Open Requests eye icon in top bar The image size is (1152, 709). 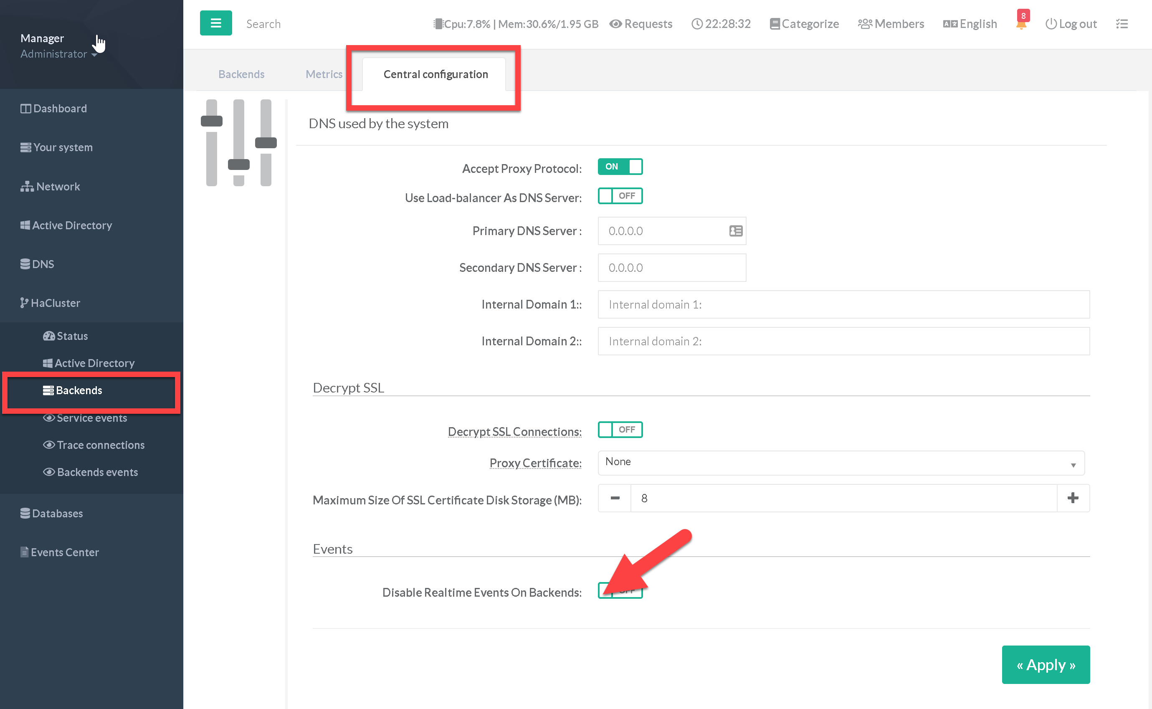coord(615,24)
